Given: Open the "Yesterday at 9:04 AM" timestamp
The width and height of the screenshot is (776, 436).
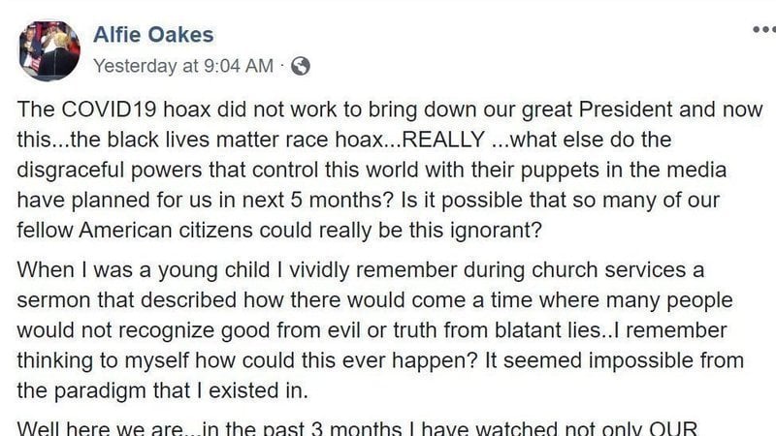Looking at the screenshot, I should (183, 66).
